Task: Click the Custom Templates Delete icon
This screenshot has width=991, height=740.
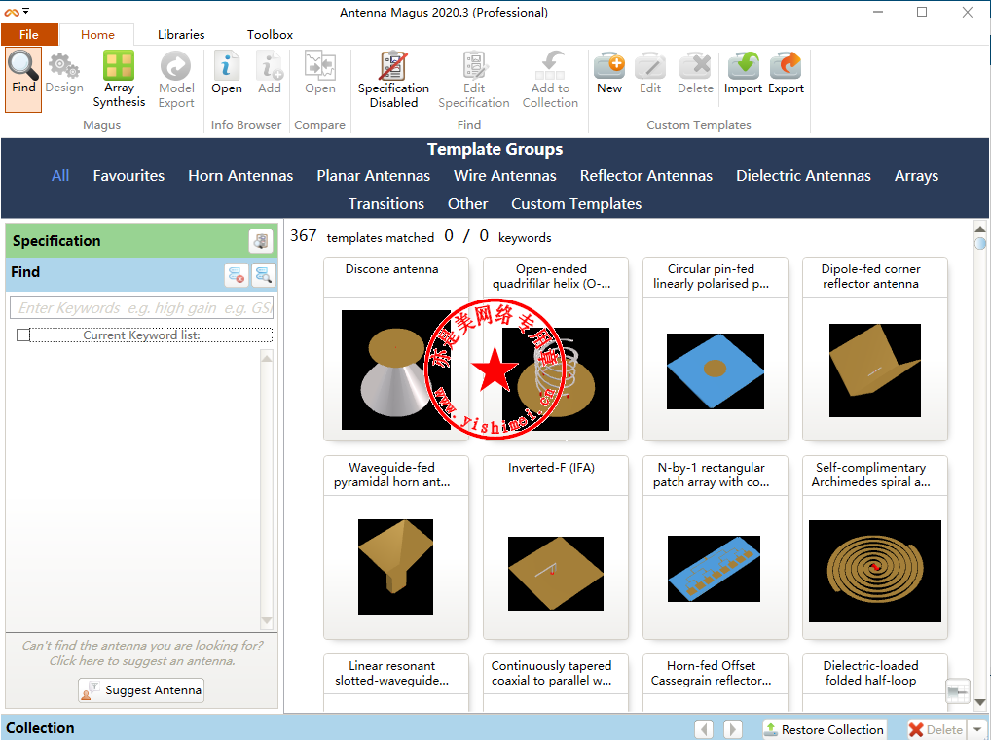Action: 695,73
